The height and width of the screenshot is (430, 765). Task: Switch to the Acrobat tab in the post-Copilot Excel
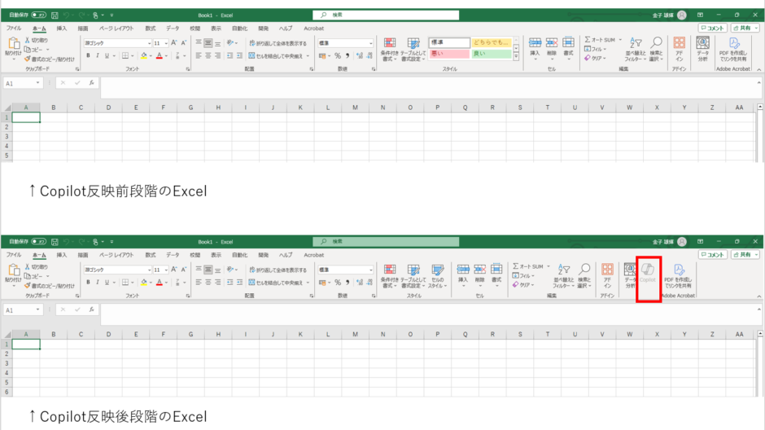(x=313, y=255)
